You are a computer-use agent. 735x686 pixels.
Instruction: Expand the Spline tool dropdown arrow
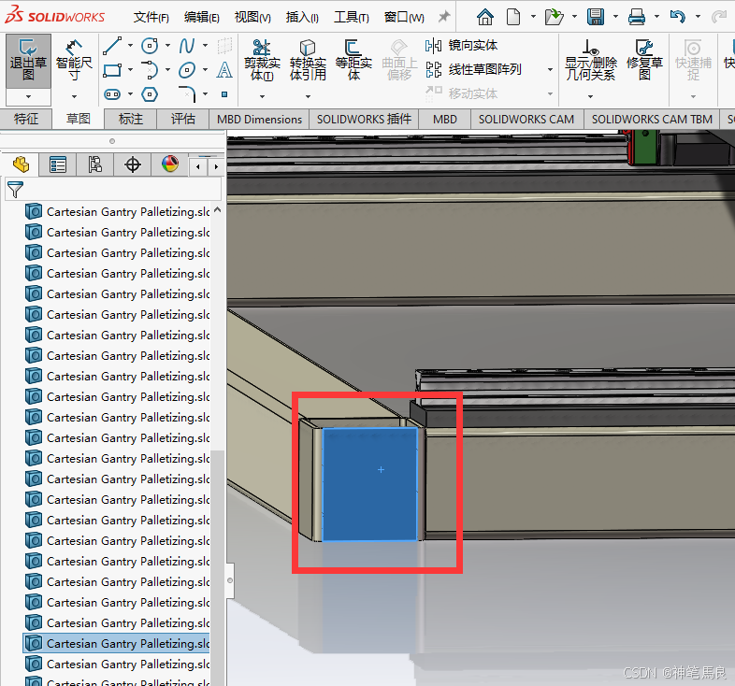point(205,46)
